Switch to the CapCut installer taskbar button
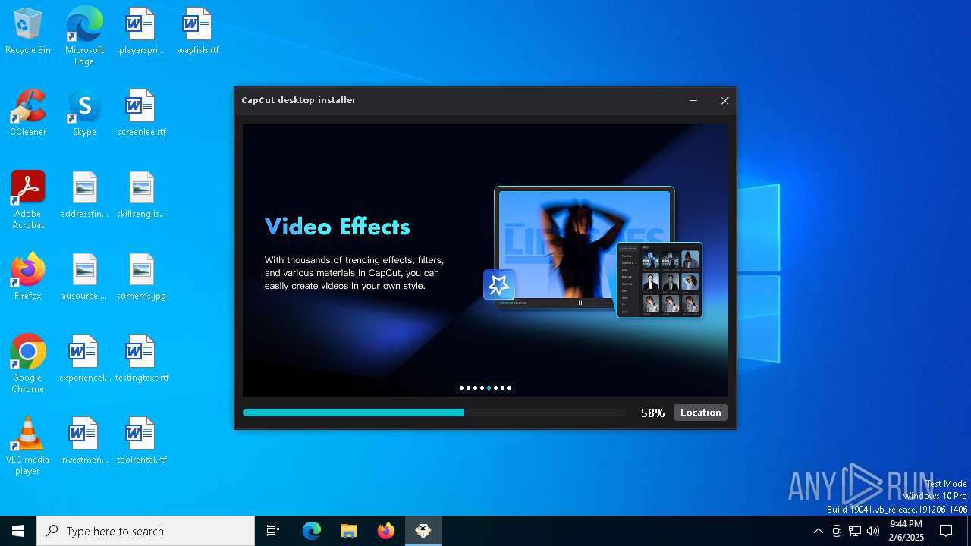971x546 pixels. point(423,531)
